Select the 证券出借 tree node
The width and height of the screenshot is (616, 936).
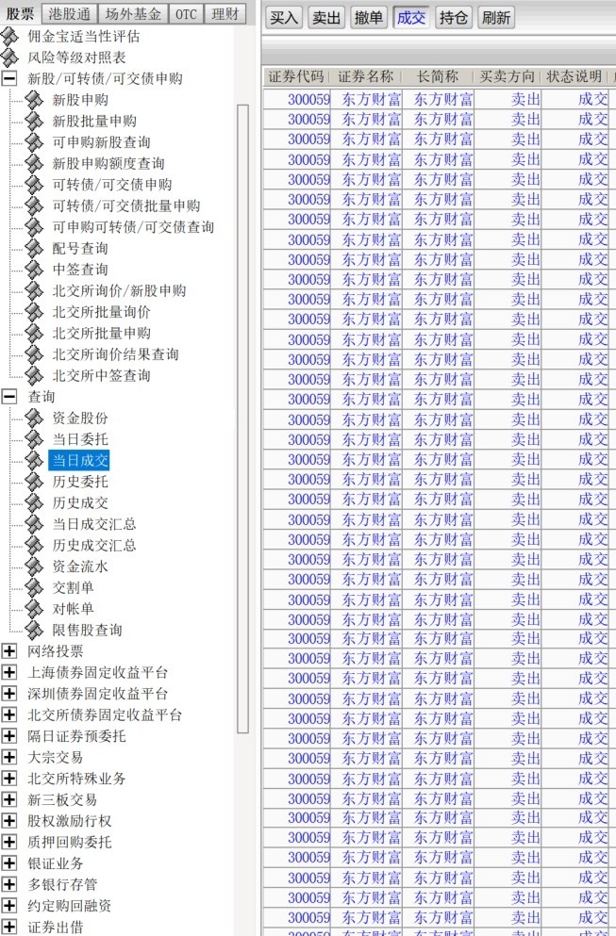click(x=56, y=928)
